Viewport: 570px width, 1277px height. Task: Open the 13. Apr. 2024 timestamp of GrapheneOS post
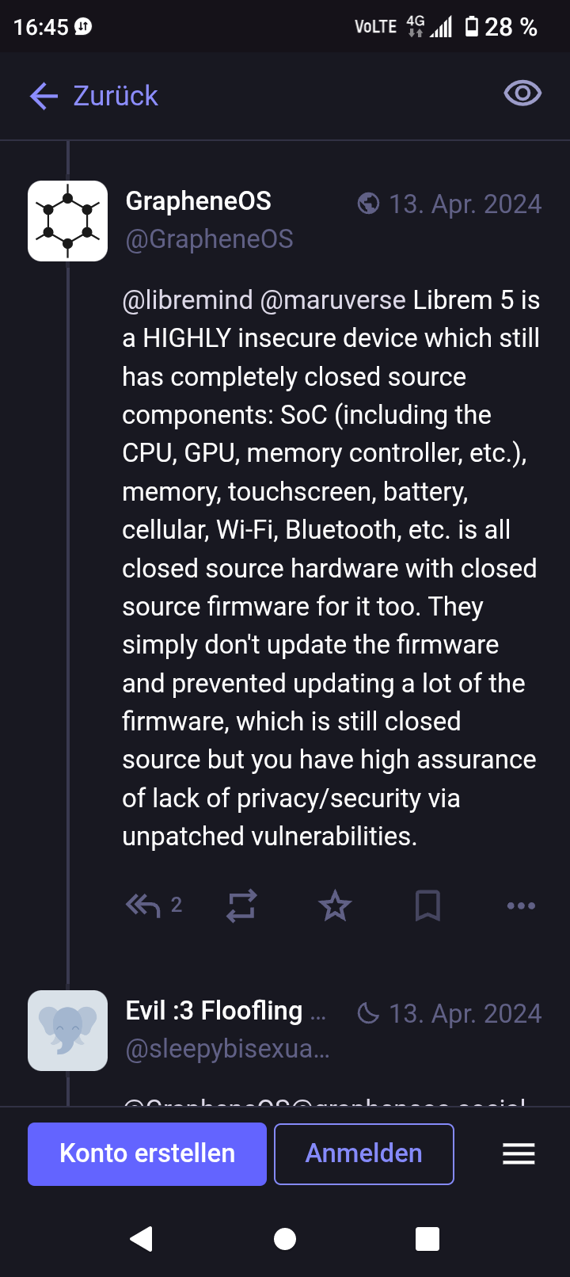click(465, 204)
